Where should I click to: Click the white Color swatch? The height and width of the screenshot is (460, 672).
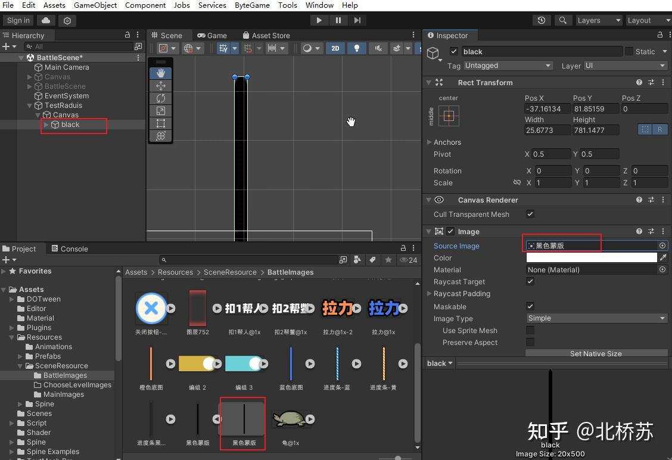(592, 257)
